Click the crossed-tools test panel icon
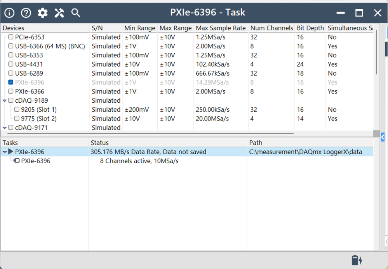The width and height of the screenshot is (388, 269). pos(59,12)
